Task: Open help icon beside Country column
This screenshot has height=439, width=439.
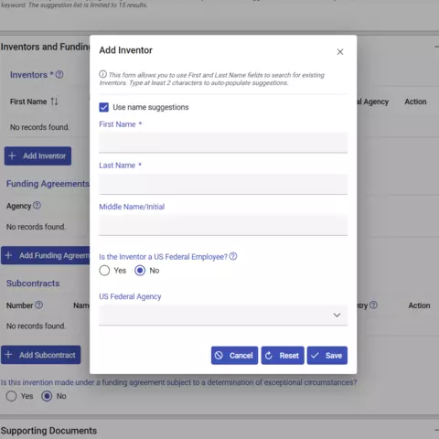Action: [x=373, y=305]
